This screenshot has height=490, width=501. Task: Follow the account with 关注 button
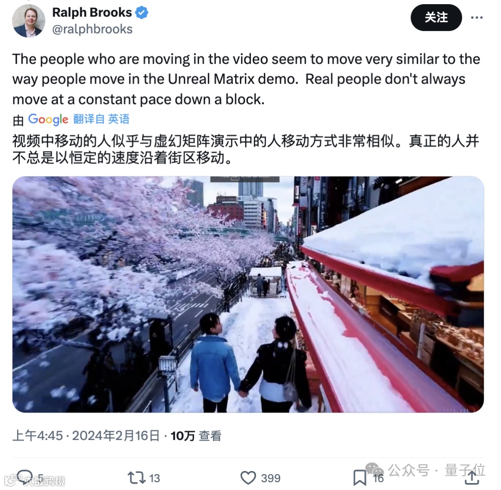436,18
